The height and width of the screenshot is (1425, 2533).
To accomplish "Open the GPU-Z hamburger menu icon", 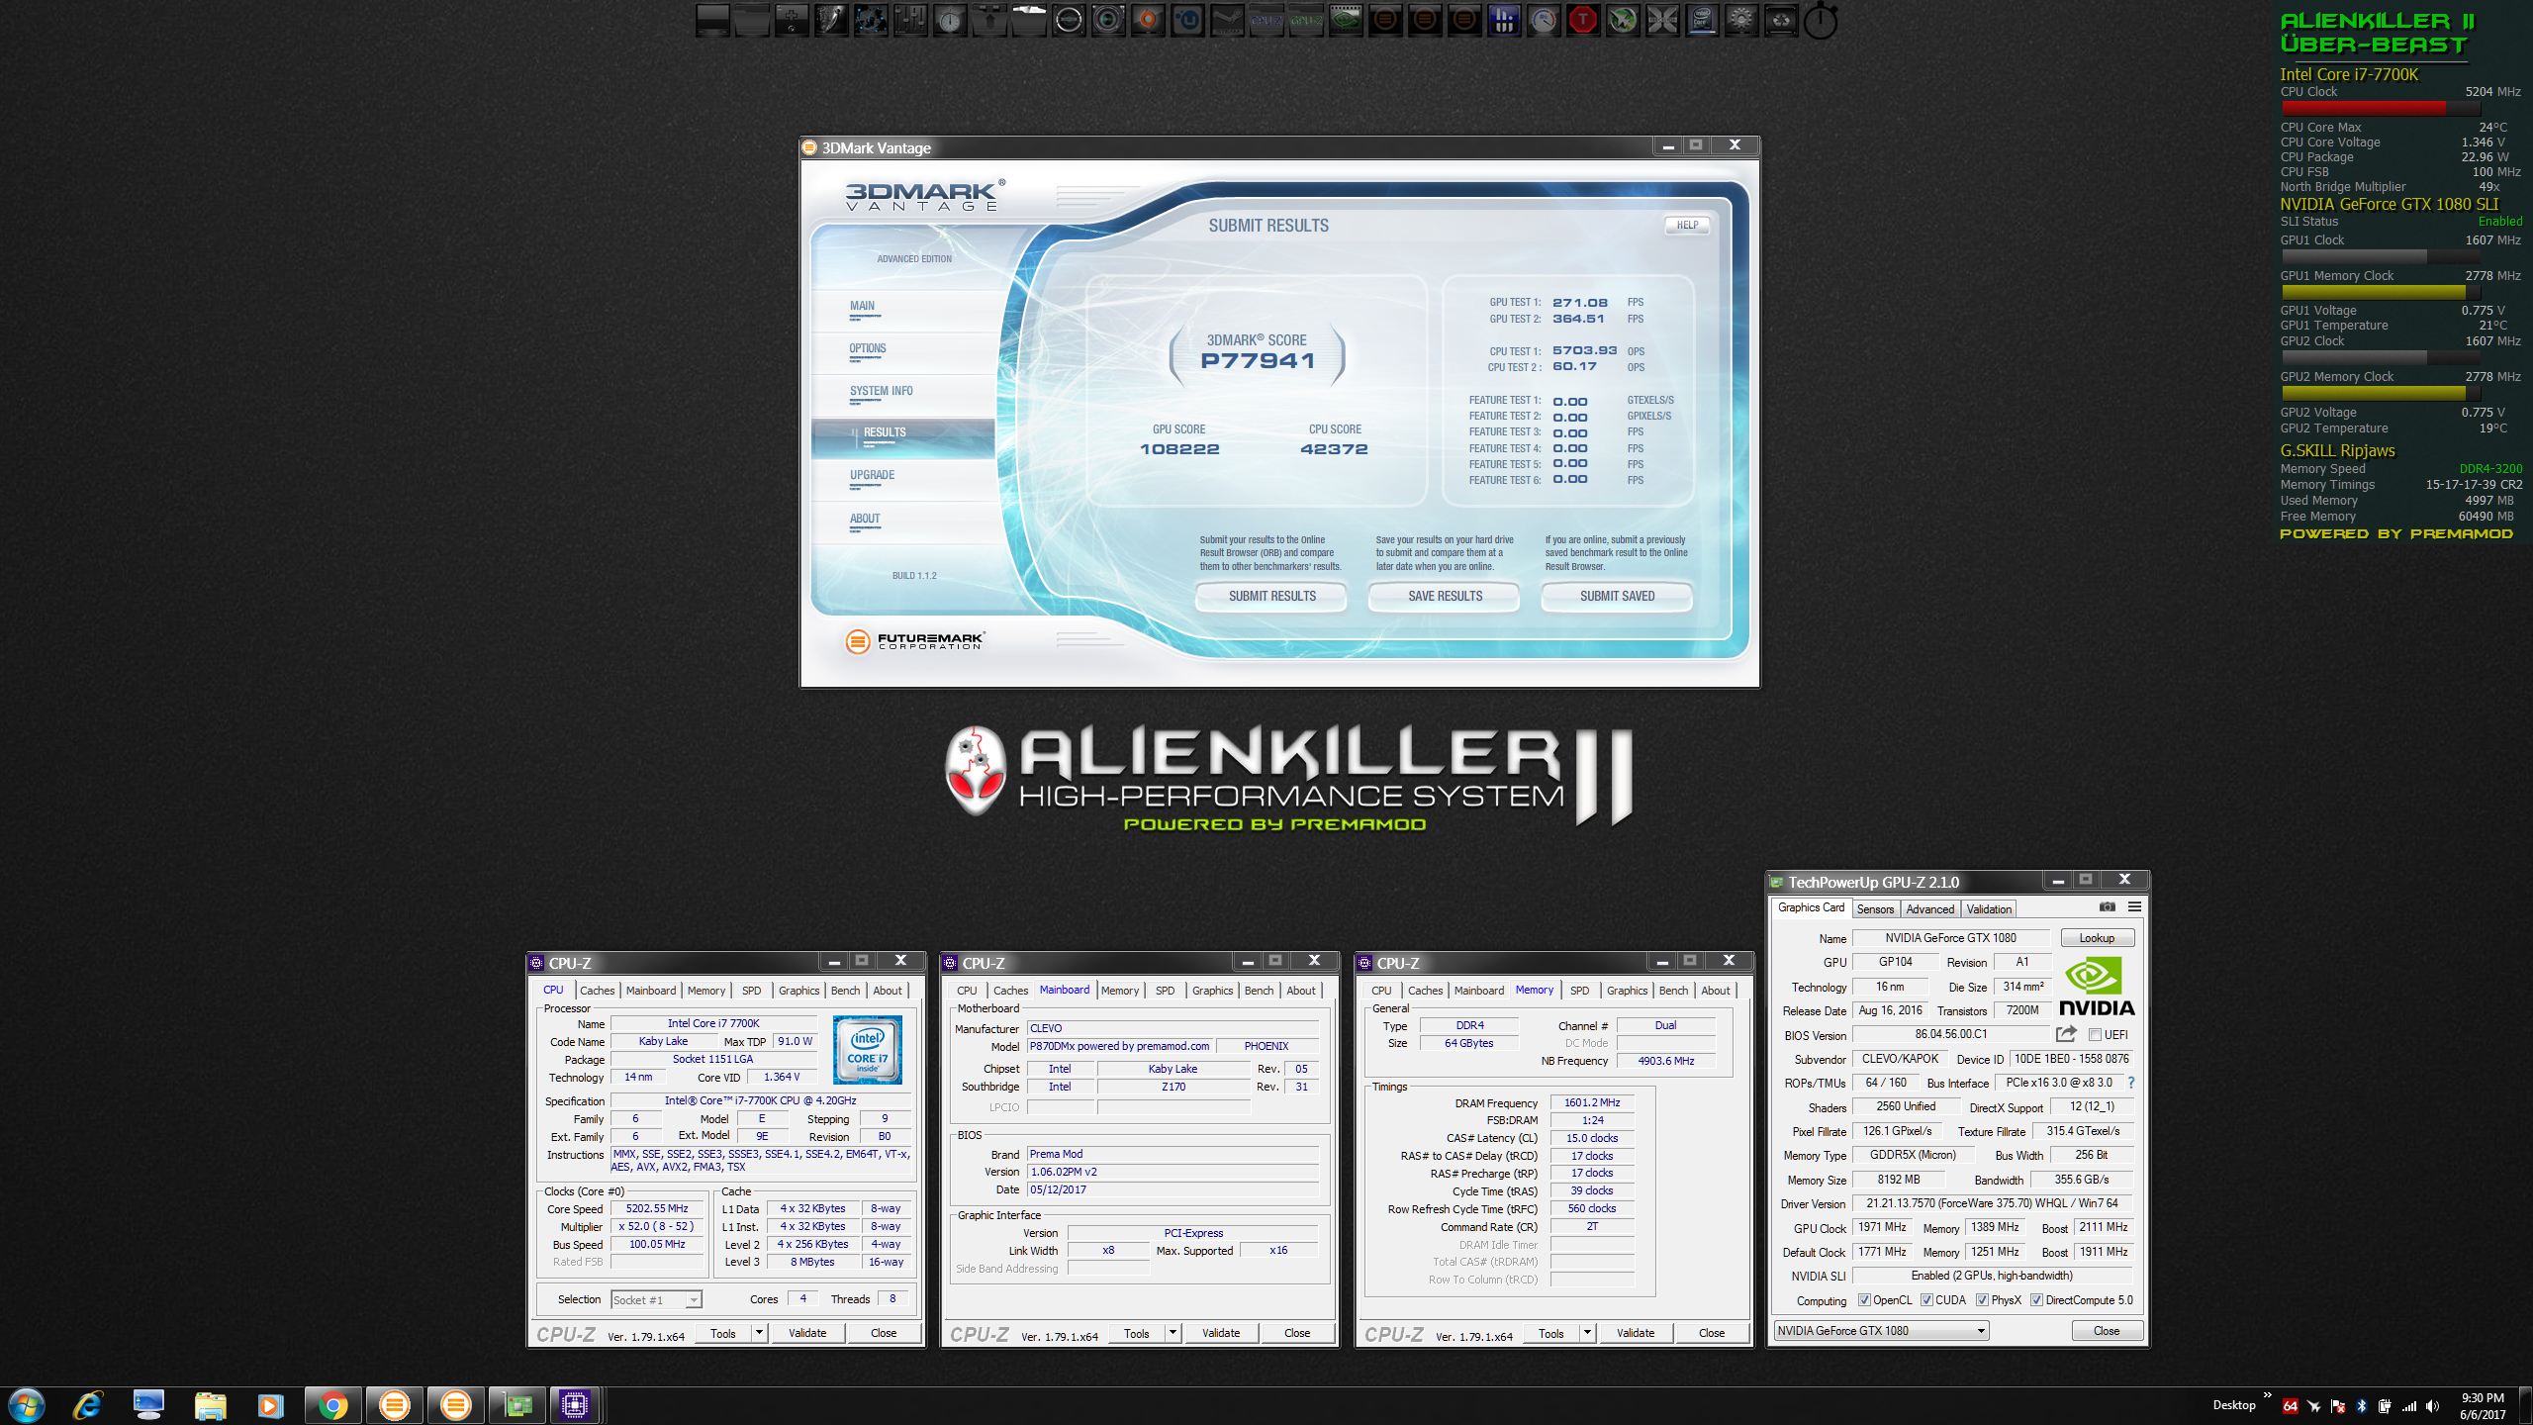I will 2134,906.
